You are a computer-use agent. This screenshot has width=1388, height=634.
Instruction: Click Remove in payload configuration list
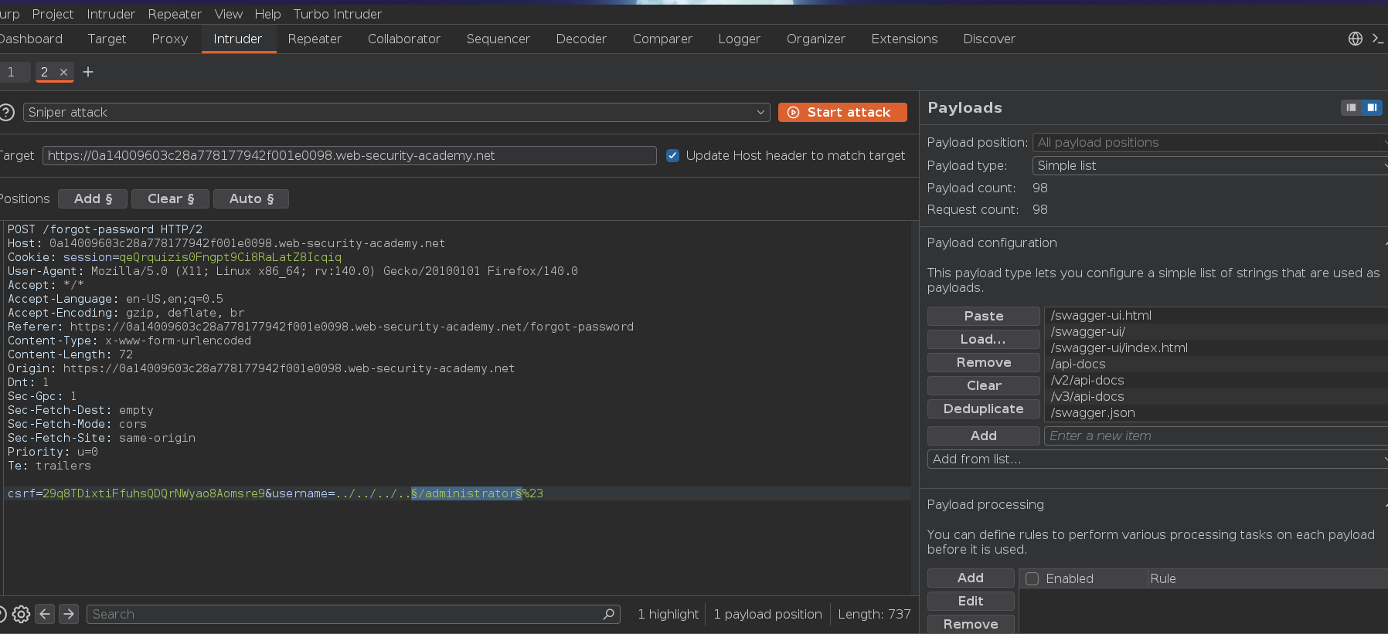(984, 362)
